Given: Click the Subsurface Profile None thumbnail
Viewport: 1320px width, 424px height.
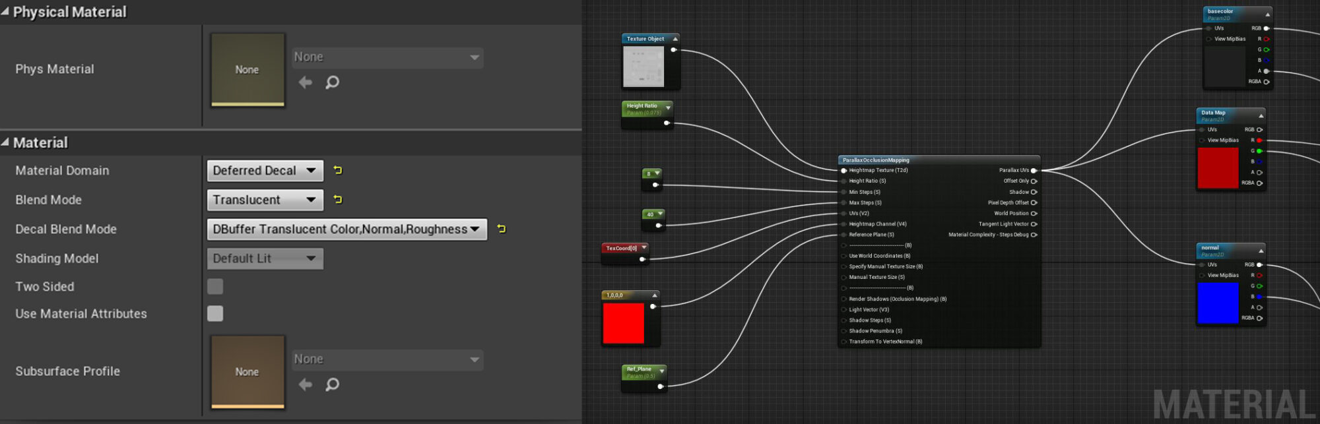Looking at the screenshot, I should coord(247,372).
